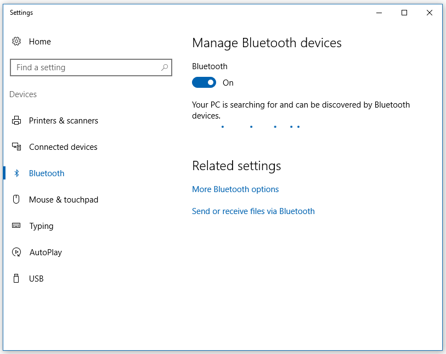This screenshot has width=446, height=354.
Task: Click the AutoPlay icon
Action: tap(16, 252)
